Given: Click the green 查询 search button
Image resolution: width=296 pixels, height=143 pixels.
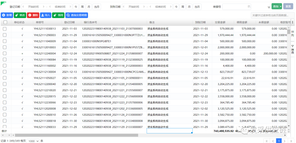Looking at the screenshot, I should pyautogui.click(x=275, y=7).
